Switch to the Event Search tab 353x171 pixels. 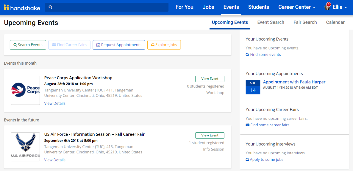271,22
